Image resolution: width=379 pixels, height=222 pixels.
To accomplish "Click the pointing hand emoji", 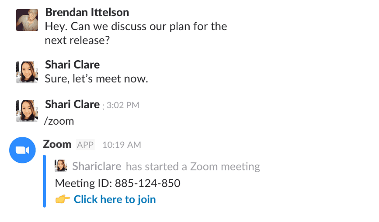I will click(x=63, y=199).
